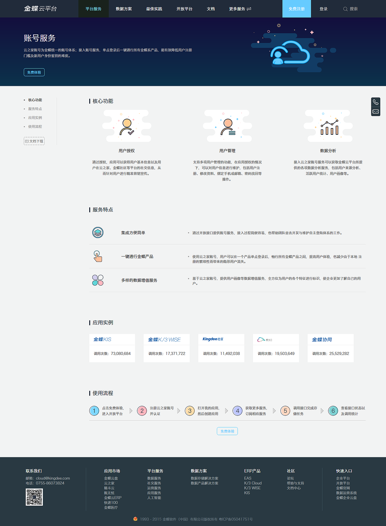The width and height of the screenshot is (386, 526).
Task: Click phone number 0755-86073824 in footer
Action: tap(50, 483)
